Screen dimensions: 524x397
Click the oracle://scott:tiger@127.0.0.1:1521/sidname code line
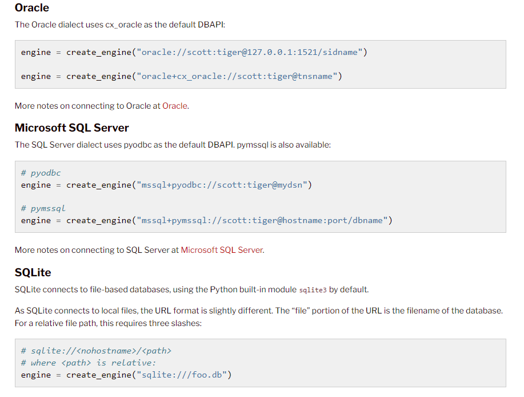point(194,52)
